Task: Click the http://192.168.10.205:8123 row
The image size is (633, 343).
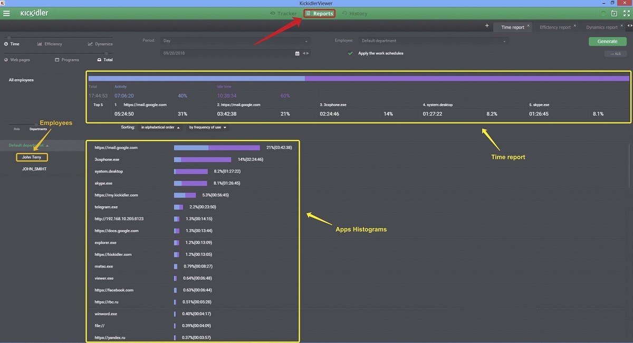Action: [x=193, y=219]
